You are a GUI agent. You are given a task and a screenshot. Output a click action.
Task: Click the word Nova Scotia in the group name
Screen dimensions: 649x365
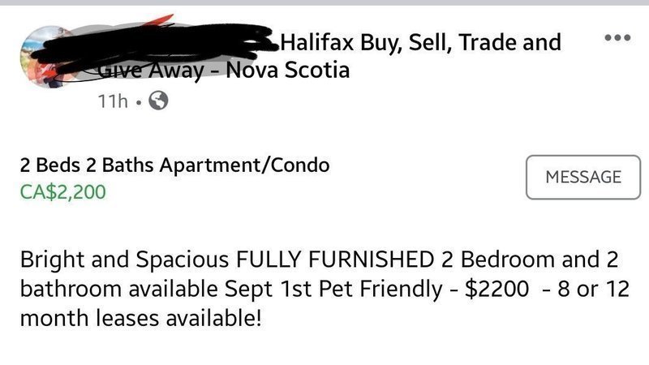[x=288, y=70]
